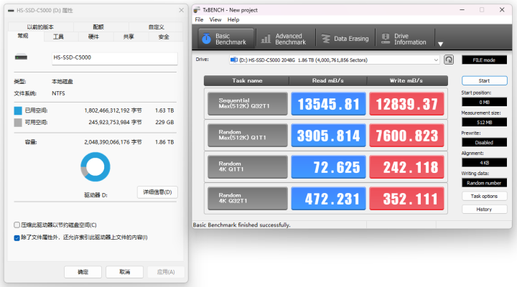This screenshot has height=287, width=517.
Task: Click the 1,802,466,312,192 字节 used space value
Action: (x=113, y=110)
